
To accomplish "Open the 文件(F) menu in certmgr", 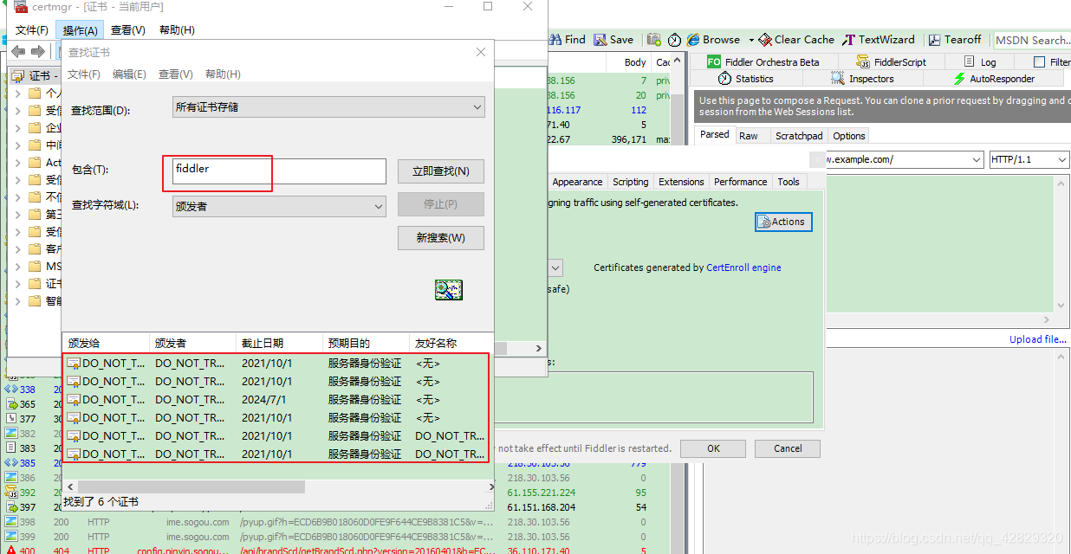I will (32, 30).
